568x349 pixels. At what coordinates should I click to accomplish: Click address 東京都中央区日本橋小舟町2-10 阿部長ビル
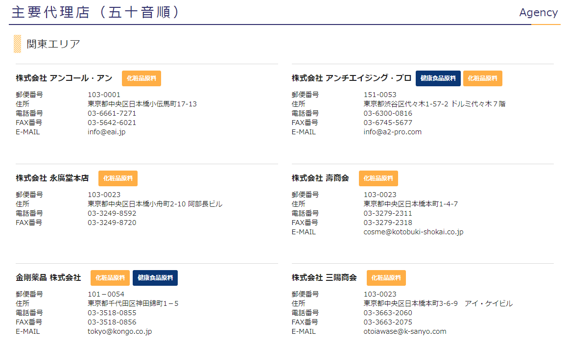click(155, 204)
